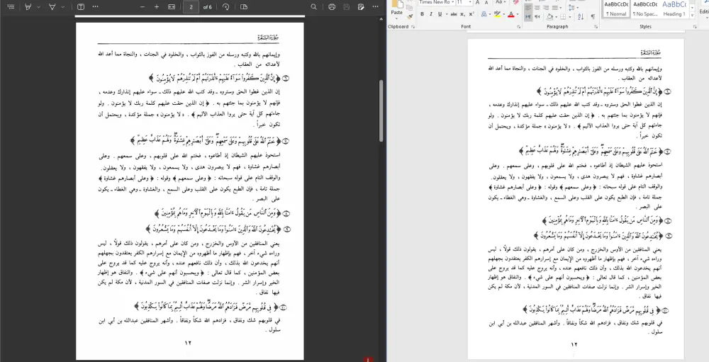Screen dimensions: 709x362
Task: Select the highlighter pen in PDF toolbar
Action: [x=28, y=7]
